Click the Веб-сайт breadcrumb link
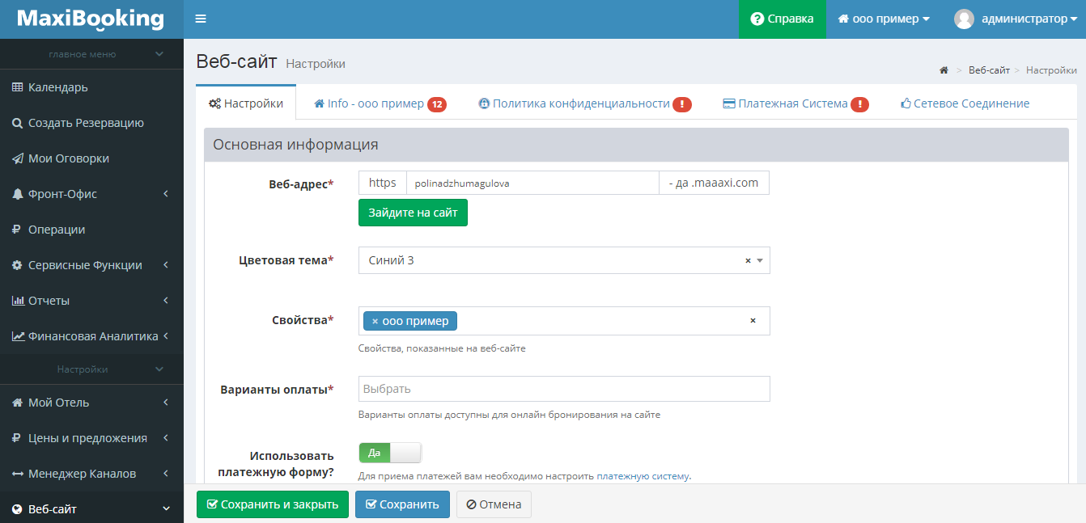 989,70
